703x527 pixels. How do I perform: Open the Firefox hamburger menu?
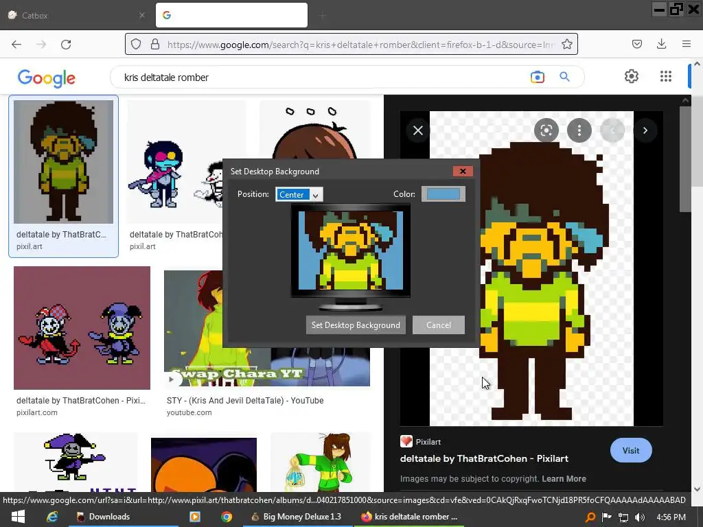coord(686,44)
